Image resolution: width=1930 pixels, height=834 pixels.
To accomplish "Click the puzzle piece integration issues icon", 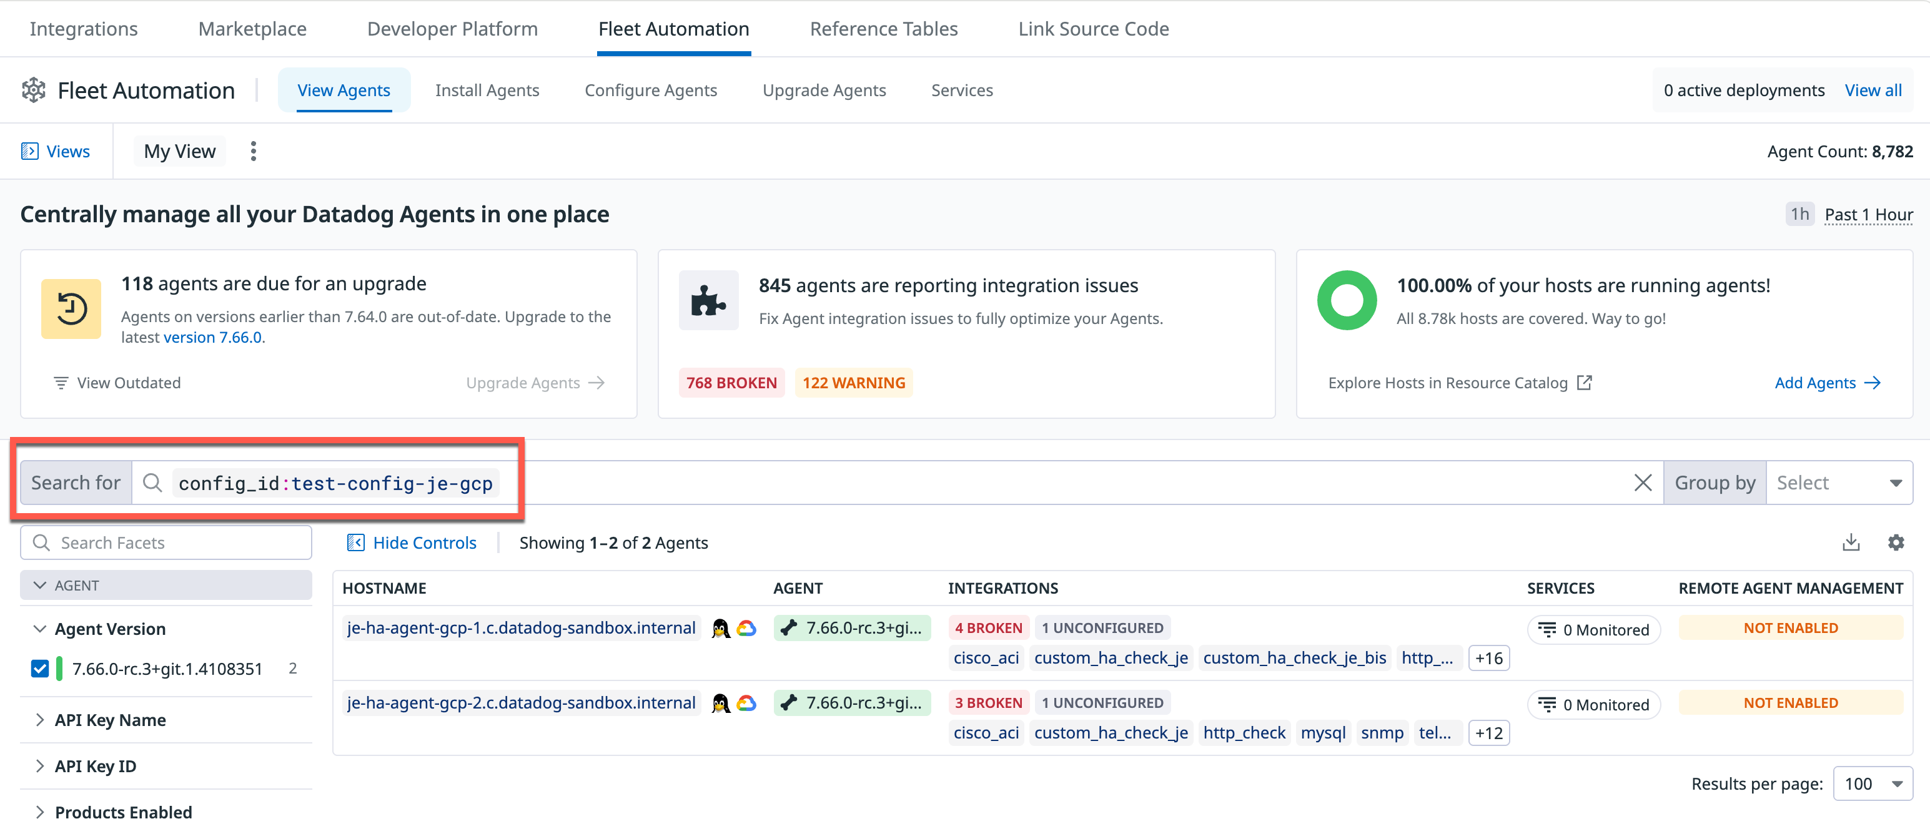I will click(708, 301).
